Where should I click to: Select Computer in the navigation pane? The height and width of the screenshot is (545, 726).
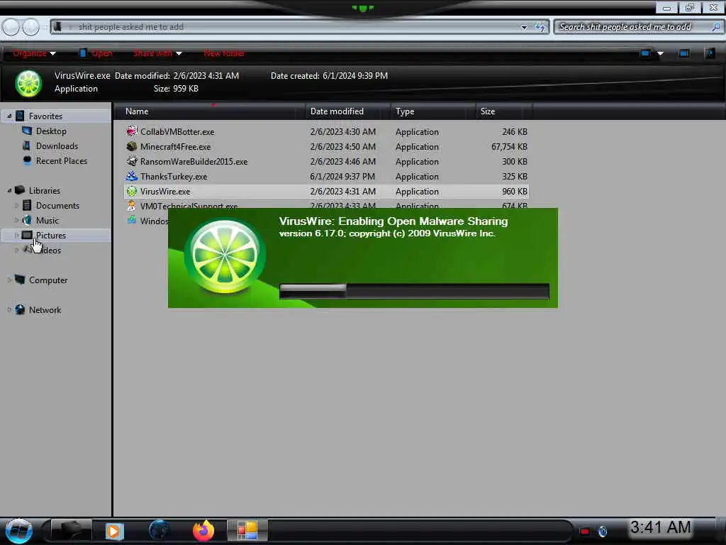pyautogui.click(x=48, y=280)
